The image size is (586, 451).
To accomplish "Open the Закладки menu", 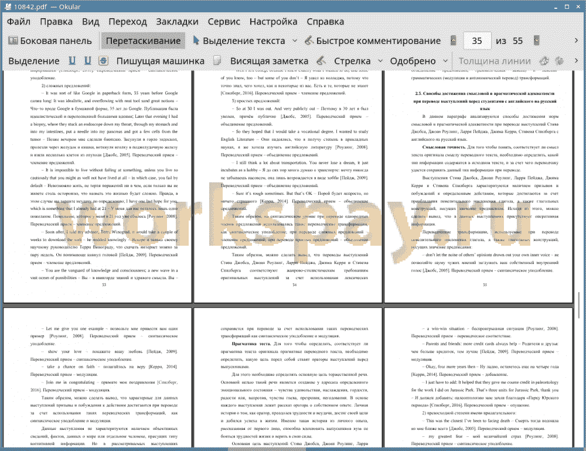I will (x=177, y=22).
